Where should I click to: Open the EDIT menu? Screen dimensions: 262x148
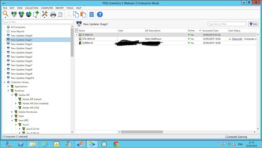click(x=12, y=8)
